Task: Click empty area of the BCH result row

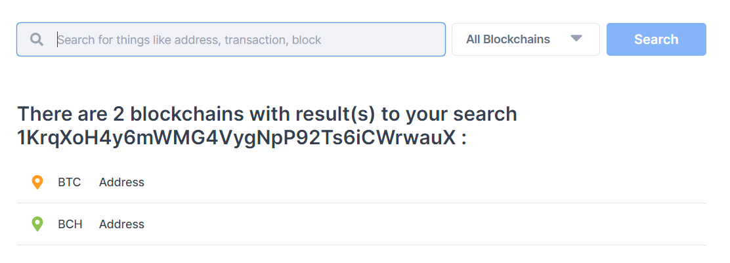Action: pyautogui.click(x=419, y=224)
